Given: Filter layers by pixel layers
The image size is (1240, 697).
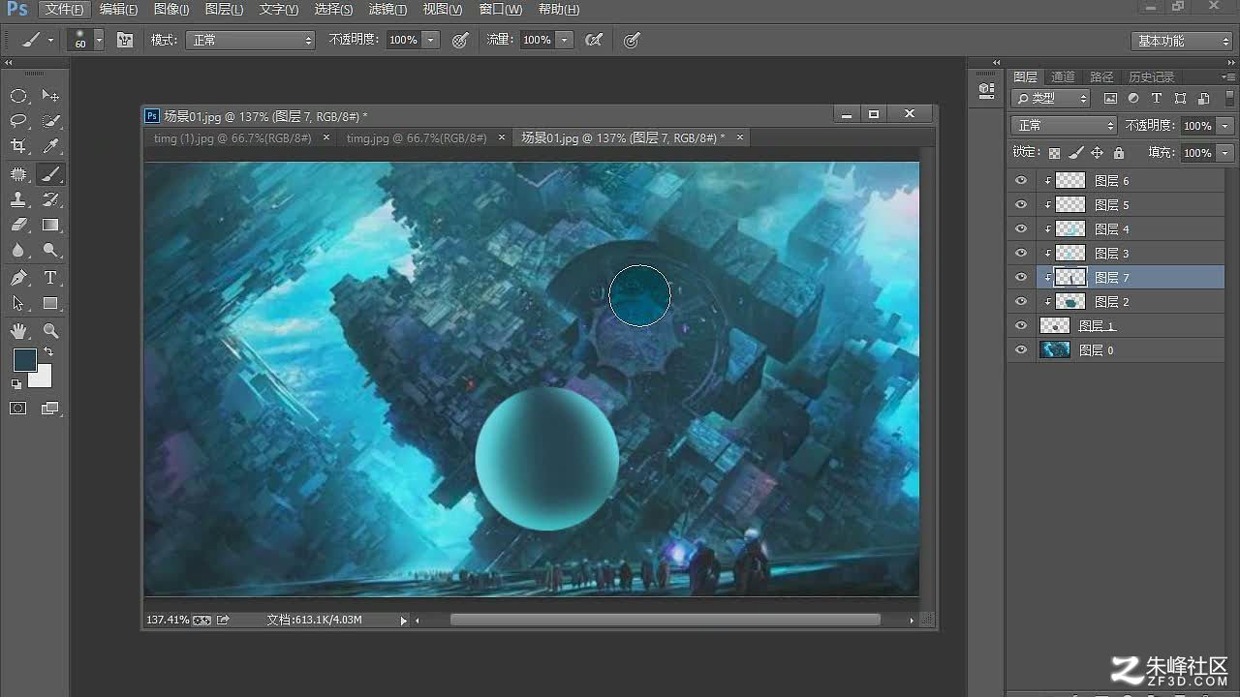Looking at the screenshot, I should point(1110,99).
